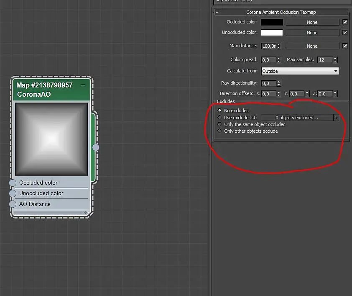This screenshot has height=296, width=352.
Task: Click the CoronaAO node preview thumbnail
Action: coord(51,139)
